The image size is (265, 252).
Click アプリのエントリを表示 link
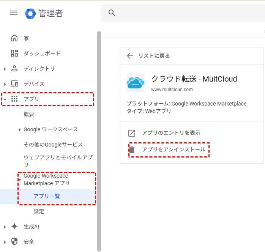tap(171, 133)
